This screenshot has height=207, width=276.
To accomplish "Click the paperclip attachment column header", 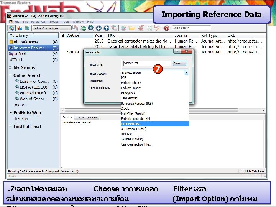I will point(63,36).
